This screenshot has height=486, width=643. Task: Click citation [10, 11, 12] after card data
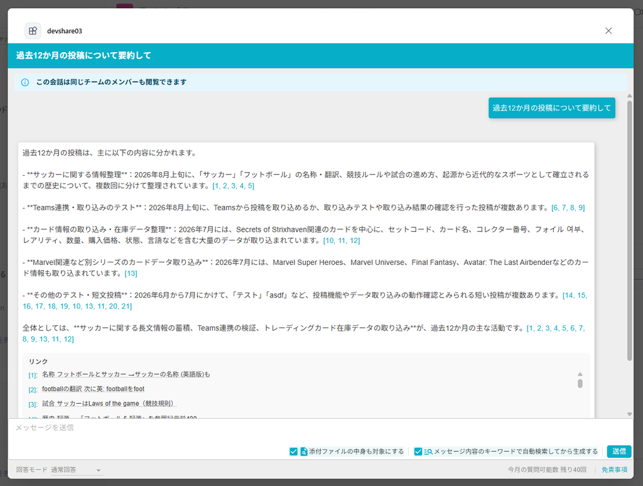(342, 240)
